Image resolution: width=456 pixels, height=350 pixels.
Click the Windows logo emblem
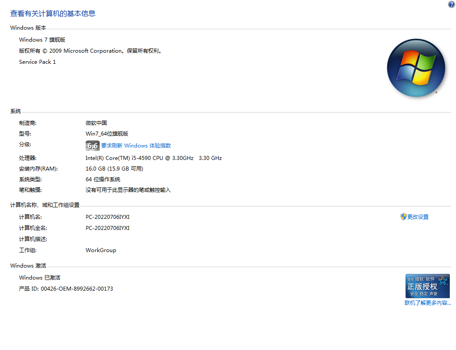416,67
